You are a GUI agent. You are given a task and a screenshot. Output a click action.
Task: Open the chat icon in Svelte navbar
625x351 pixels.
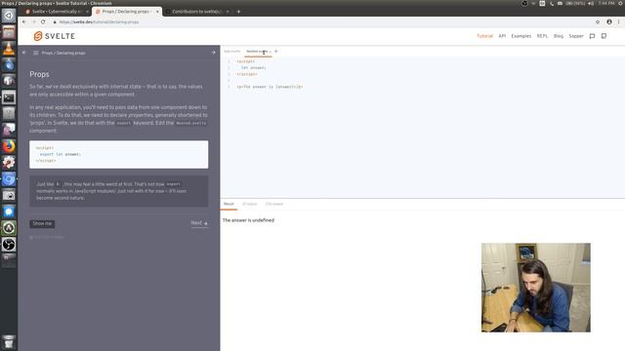pyautogui.click(x=592, y=36)
